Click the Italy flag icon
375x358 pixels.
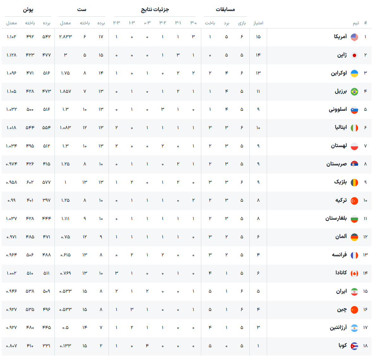tap(354, 128)
